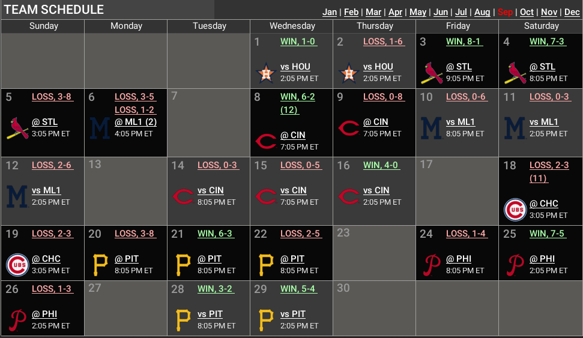Open the LOSS, 1-2 doubleheader result

(134, 110)
